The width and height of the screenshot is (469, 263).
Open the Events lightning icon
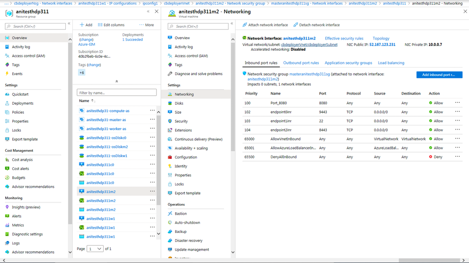(x=7, y=74)
